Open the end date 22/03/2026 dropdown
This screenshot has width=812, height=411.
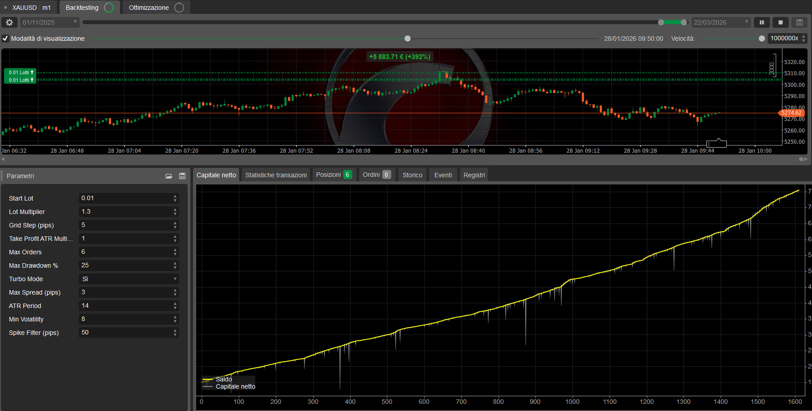(720, 22)
